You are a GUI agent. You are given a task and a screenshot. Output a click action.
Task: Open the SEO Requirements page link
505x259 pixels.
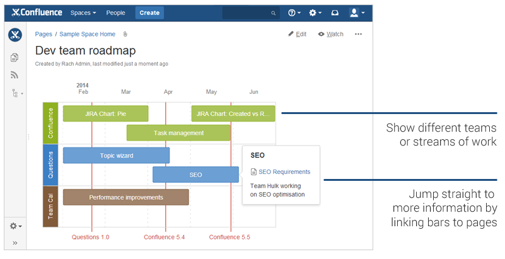(x=284, y=172)
